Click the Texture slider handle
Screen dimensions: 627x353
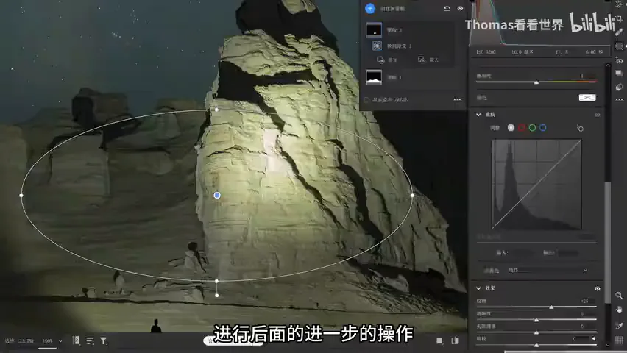click(551, 307)
